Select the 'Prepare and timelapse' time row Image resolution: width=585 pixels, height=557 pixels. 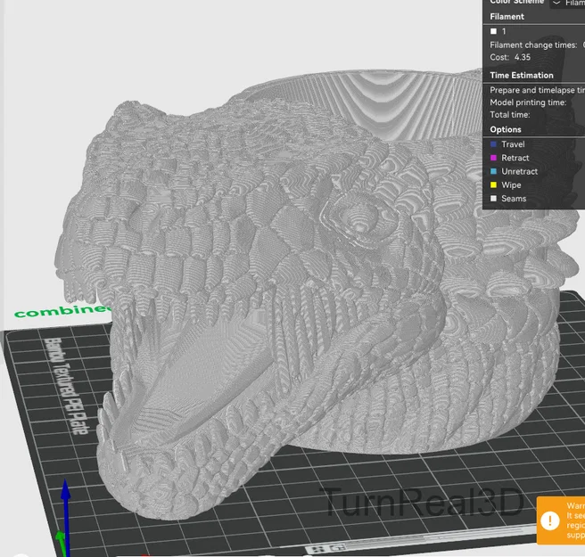click(537, 90)
